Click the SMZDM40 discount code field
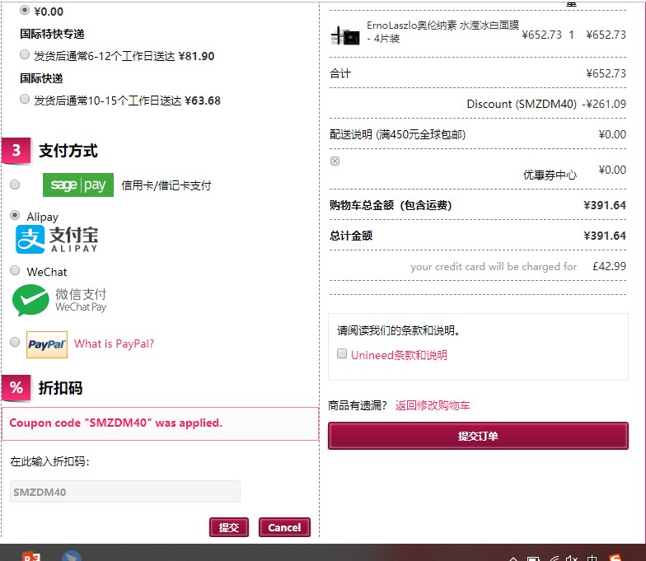 pos(125,491)
